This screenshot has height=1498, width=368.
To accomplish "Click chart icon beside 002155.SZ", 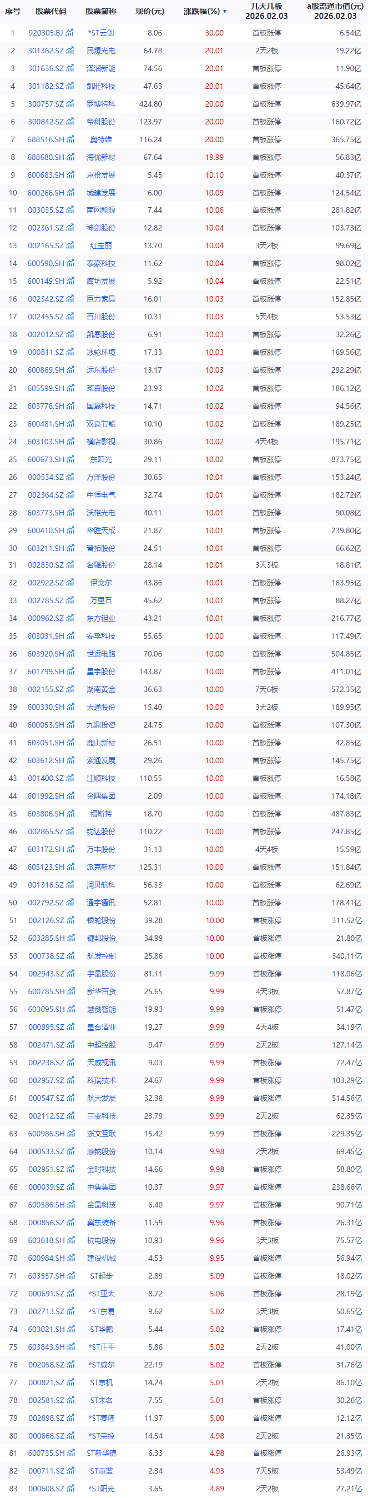I will point(70,689).
